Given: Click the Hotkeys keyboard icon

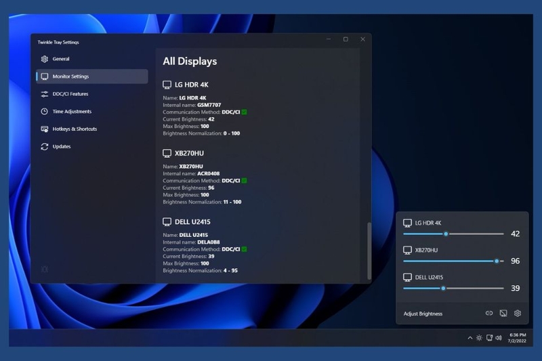Looking at the screenshot, I should [x=45, y=129].
